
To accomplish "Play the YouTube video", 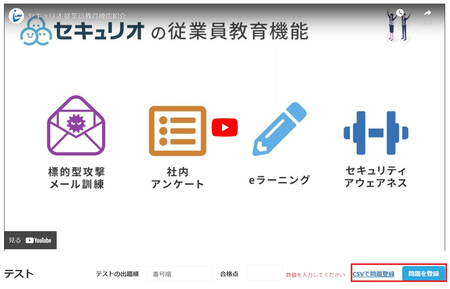I will click(x=225, y=127).
